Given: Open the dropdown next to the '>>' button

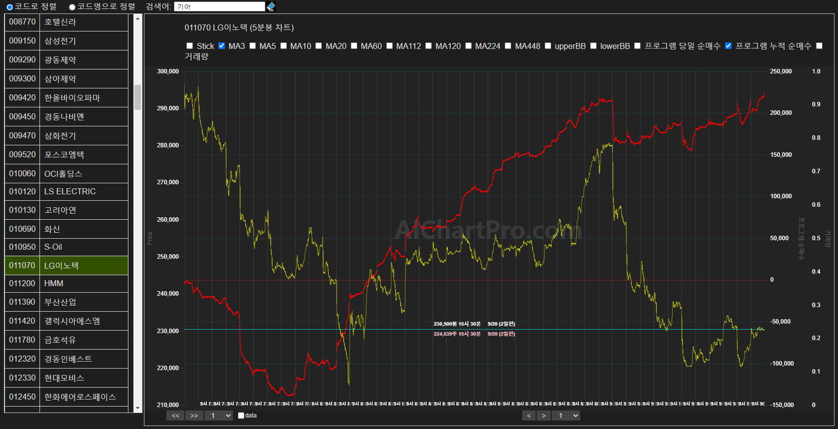Looking at the screenshot, I should [x=218, y=416].
